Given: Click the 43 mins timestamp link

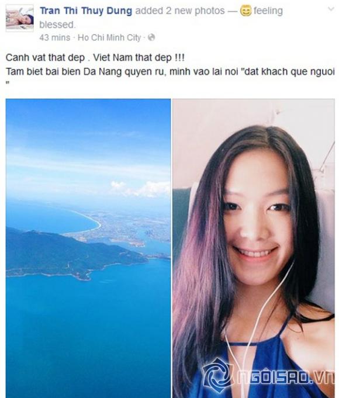Looking at the screenshot, I should 54,38.
